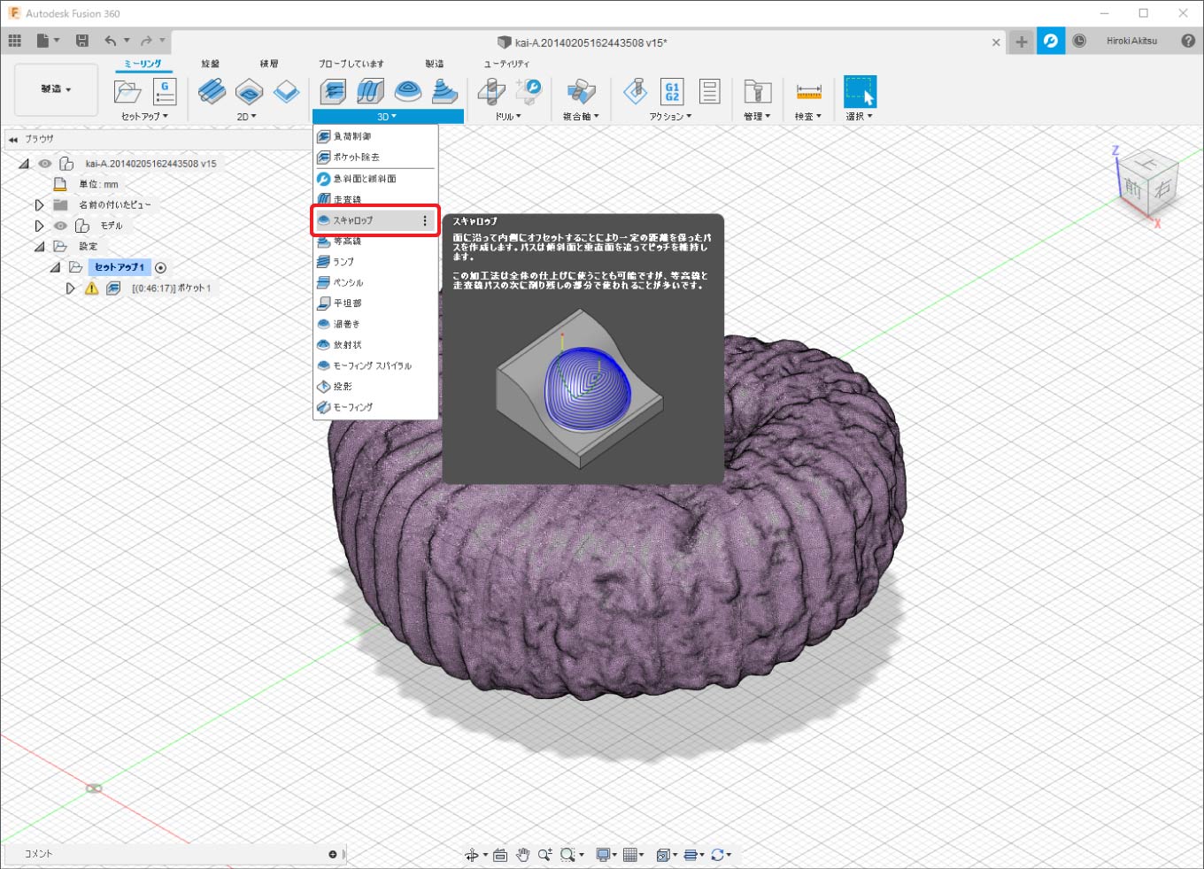The height and width of the screenshot is (869, 1204).
Task: Add a new document tab with plus button
Action: coord(1021,42)
